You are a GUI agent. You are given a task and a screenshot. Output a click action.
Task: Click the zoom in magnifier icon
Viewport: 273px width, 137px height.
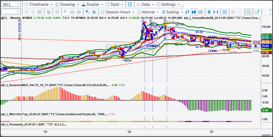[x=233, y=12]
